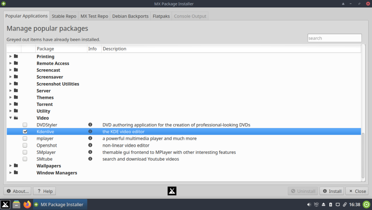Screen dimensions: 372x210
Task: Click the Torrent folder icon
Action: click(16, 104)
